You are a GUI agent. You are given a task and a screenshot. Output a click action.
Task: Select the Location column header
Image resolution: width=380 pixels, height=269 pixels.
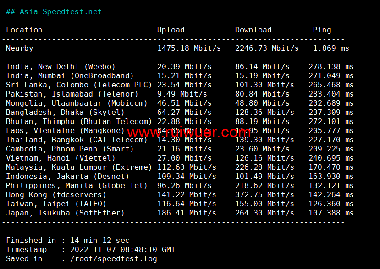click(x=24, y=30)
